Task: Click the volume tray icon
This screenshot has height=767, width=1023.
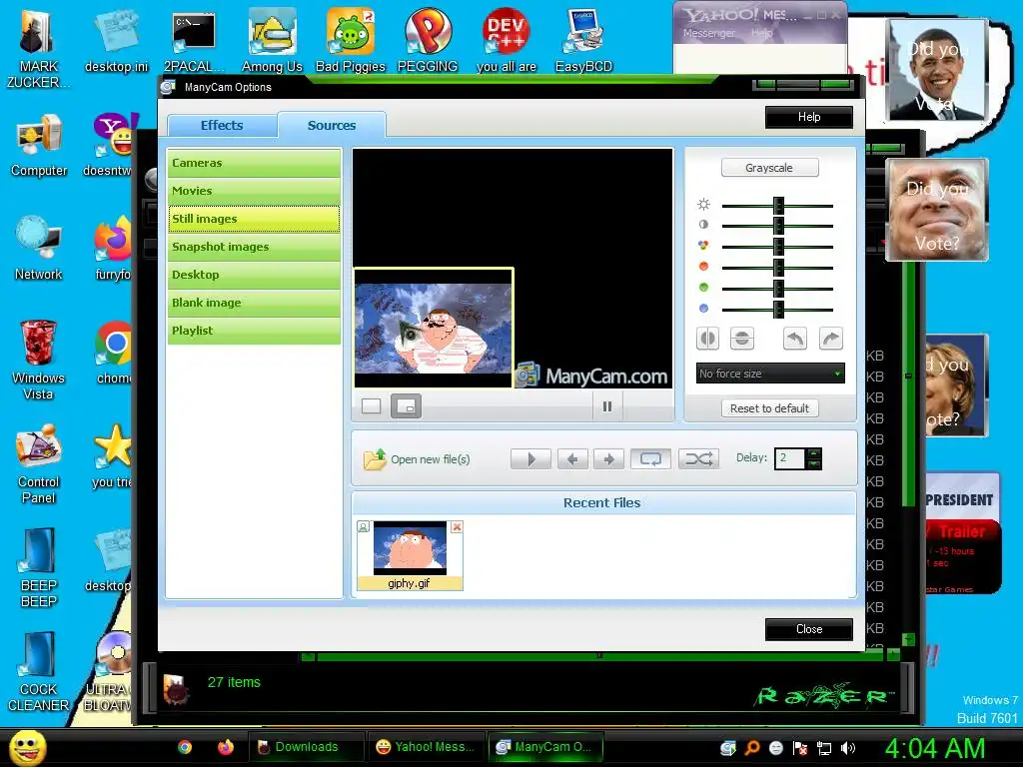Action: (x=848, y=748)
